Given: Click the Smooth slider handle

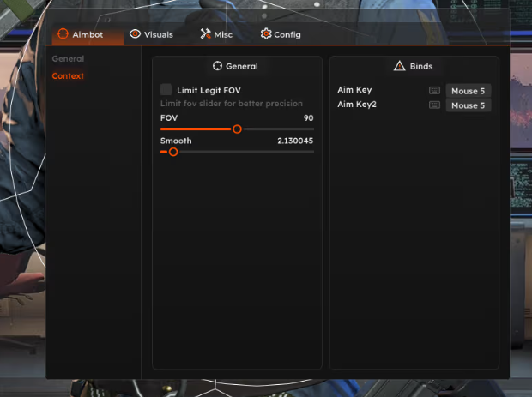Looking at the screenshot, I should 173,152.
